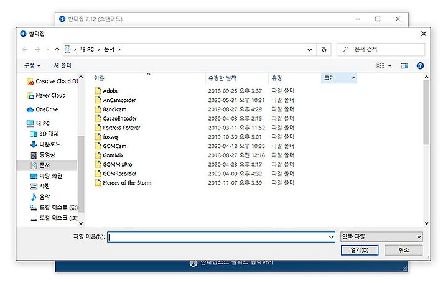
Task: Open 사진 folder in sidebar
Action: [40, 187]
